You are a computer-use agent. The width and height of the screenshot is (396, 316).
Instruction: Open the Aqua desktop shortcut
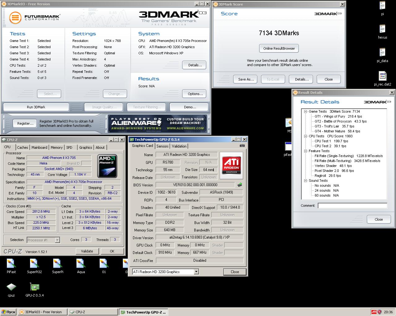[x=81, y=266]
